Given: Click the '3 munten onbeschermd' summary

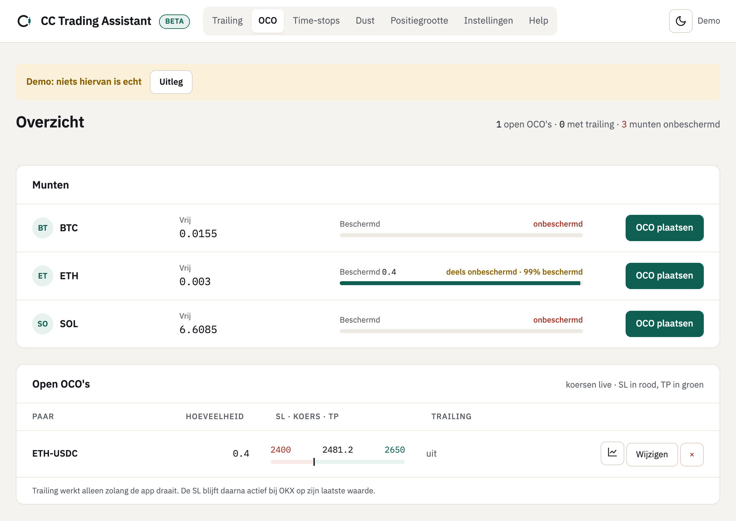Looking at the screenshot, I should (671, 125).
